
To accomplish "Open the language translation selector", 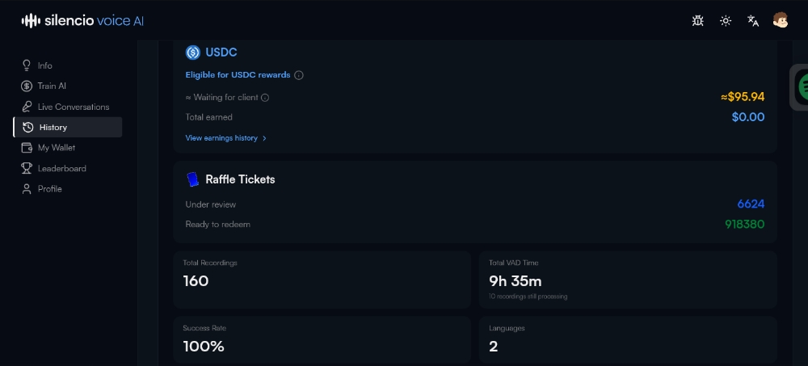I will 753,21.
